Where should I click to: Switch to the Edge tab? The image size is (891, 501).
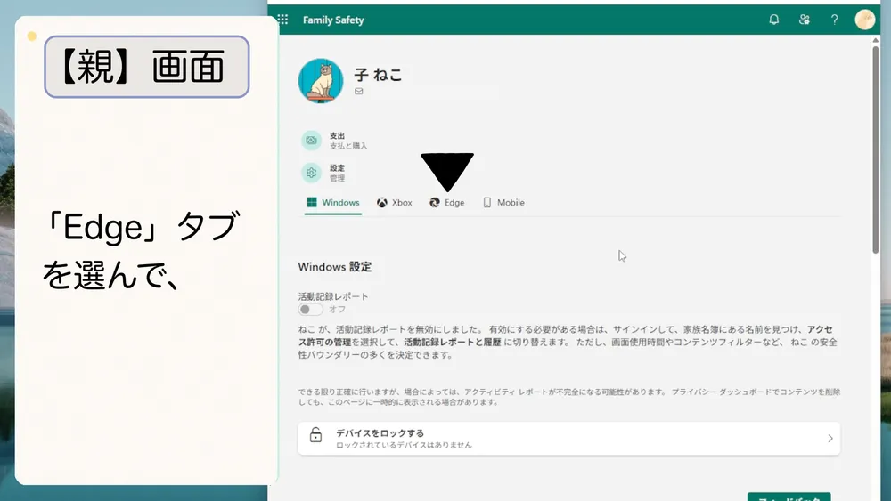[447, 203]
